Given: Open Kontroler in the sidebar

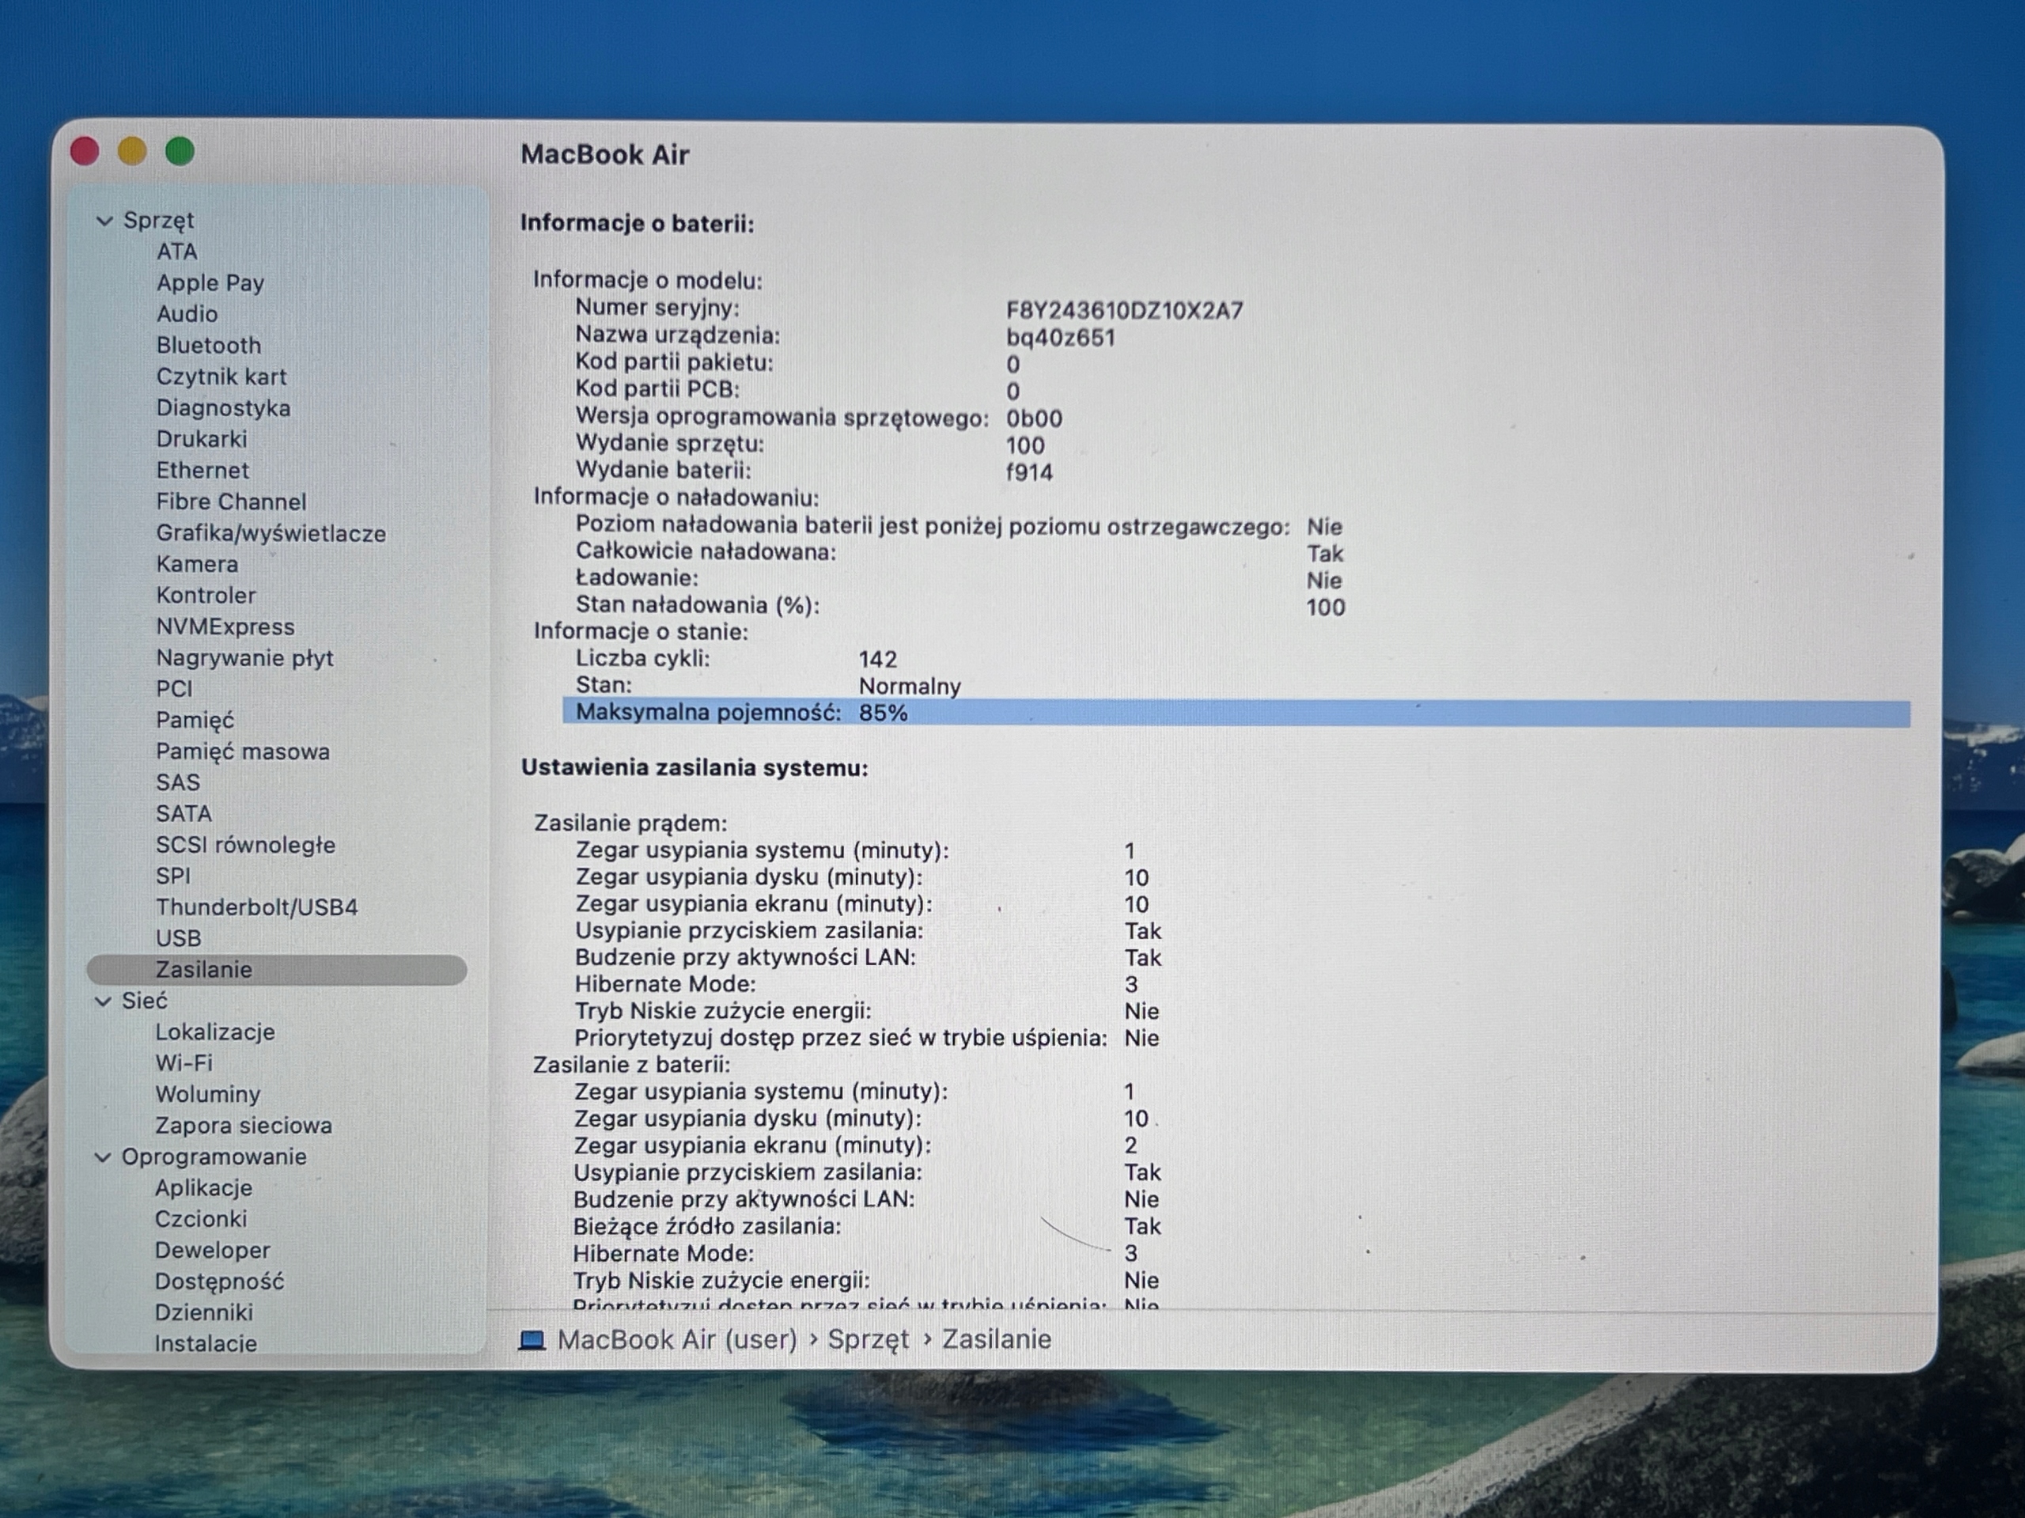Looking at the screenshot, I should click(206, 595).
